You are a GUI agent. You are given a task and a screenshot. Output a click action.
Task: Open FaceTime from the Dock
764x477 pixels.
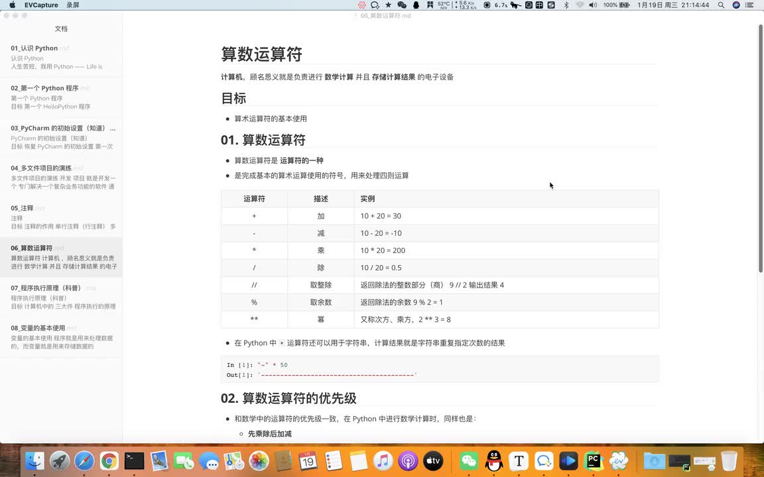coord(184,460)
